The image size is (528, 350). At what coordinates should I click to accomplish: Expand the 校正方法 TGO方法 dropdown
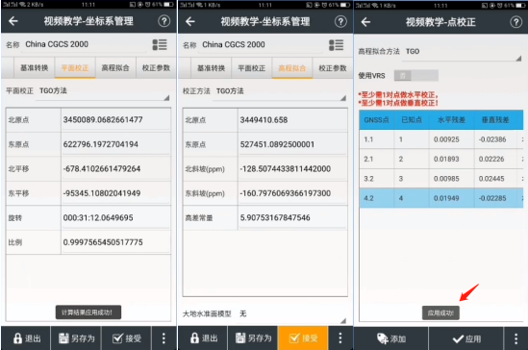pos(280,91)
